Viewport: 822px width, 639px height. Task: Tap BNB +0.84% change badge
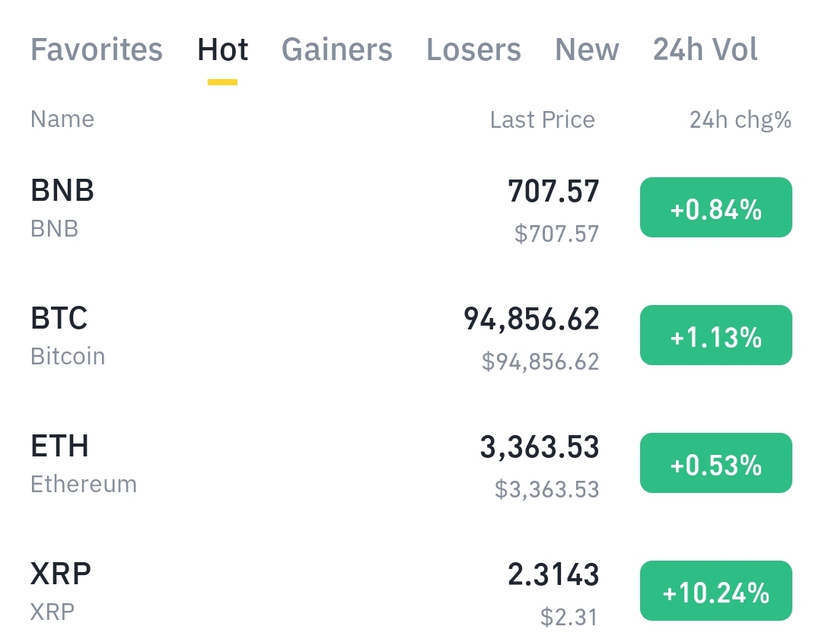point(715,208)
